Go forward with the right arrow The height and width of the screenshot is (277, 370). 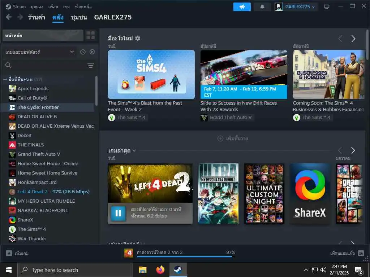coord(20,17)
